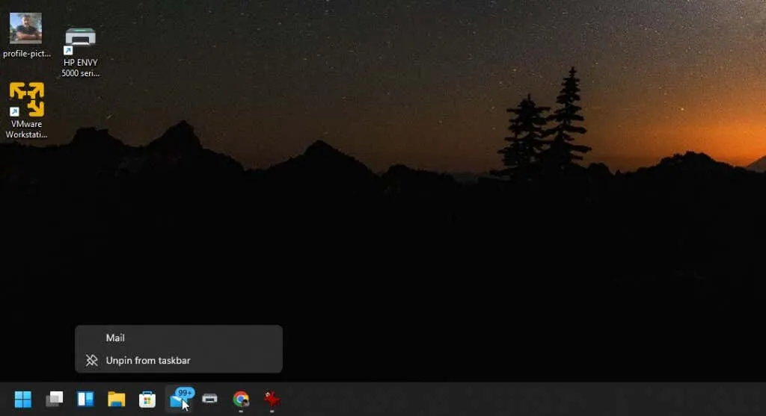This screenshot has width=766, height=416.
Task: Select the profile-picture image thumbnail
Action: click(25, 28)
